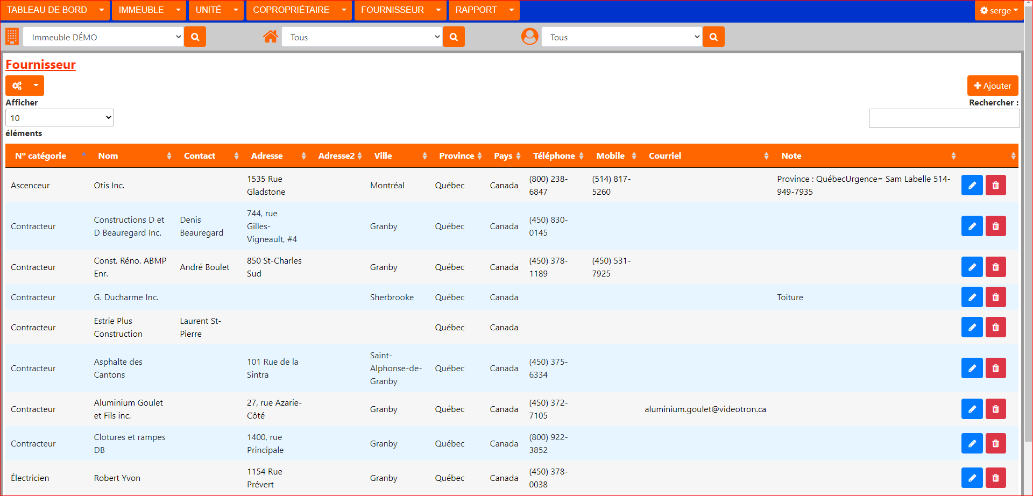The image size is (1033, 496).
Task: Click search button next to Immeuble DÉMO
Action: 195,37
